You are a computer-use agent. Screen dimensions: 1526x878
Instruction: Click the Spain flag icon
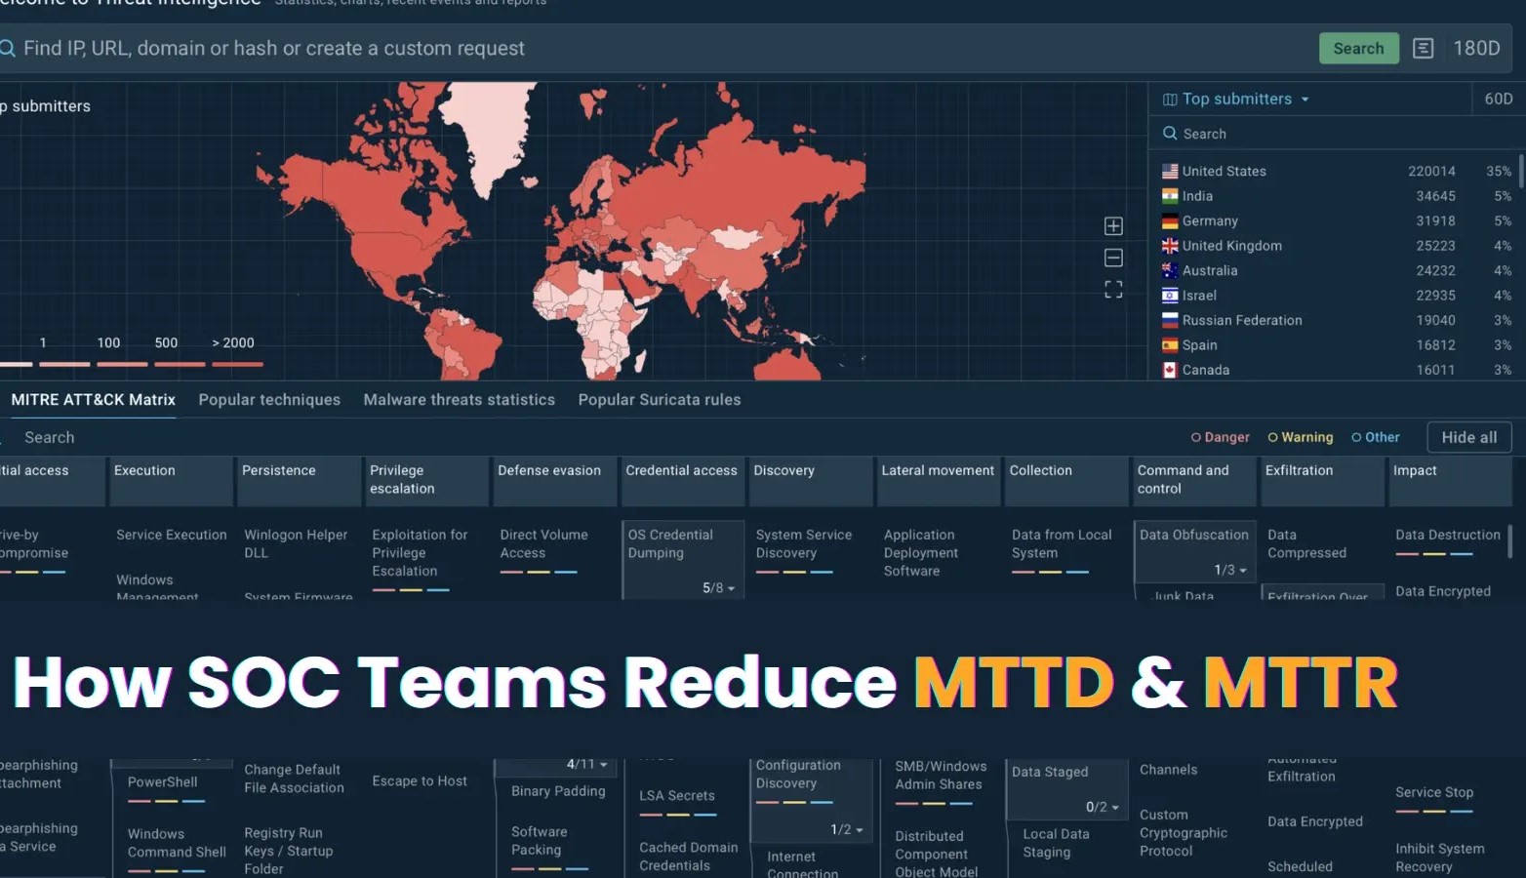coord(1170,345)
